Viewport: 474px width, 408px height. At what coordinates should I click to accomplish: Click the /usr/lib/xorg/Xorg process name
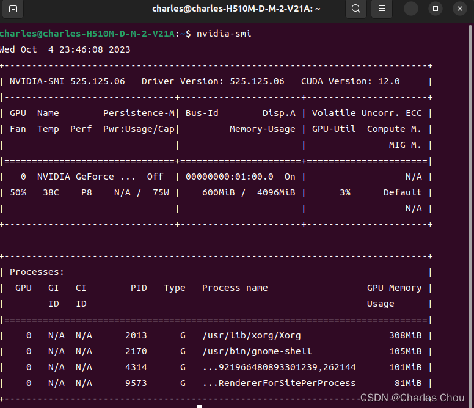(252, 335)
